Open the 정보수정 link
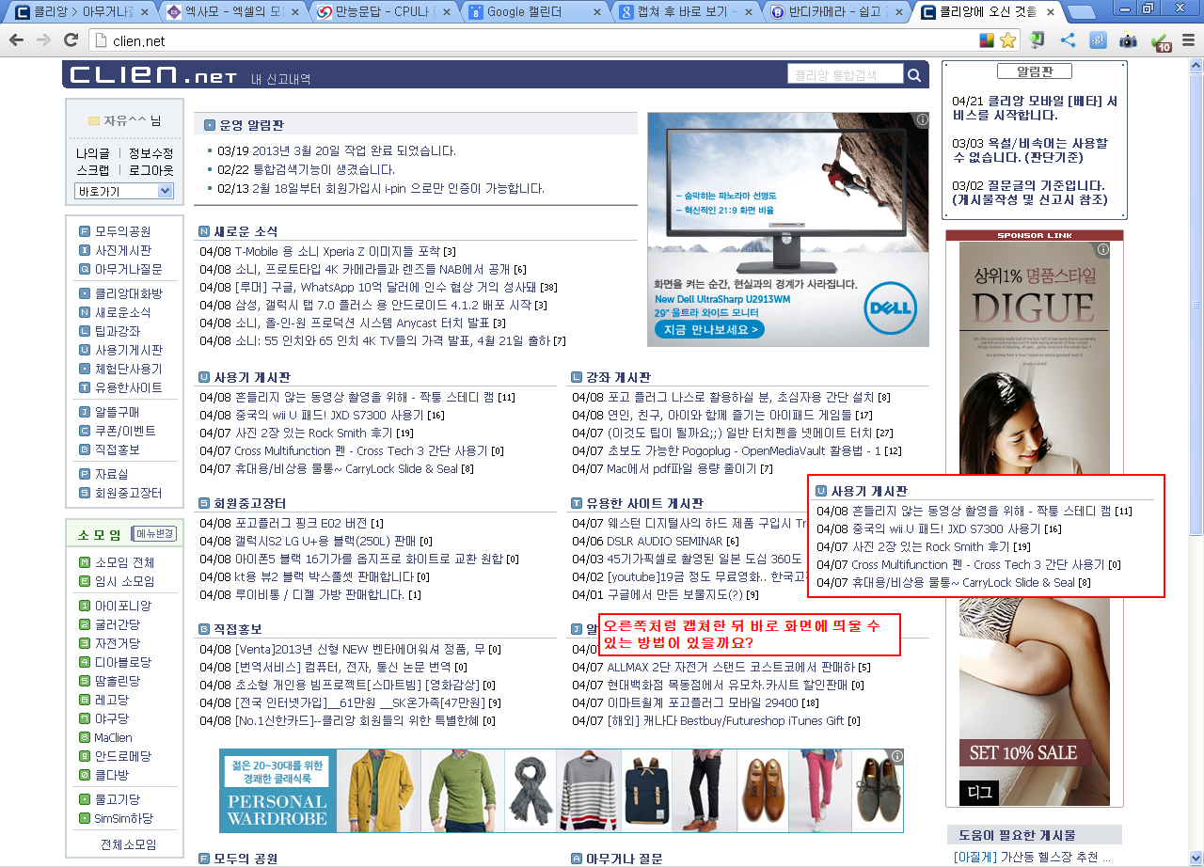1204x867 pixels. point(150,153)
